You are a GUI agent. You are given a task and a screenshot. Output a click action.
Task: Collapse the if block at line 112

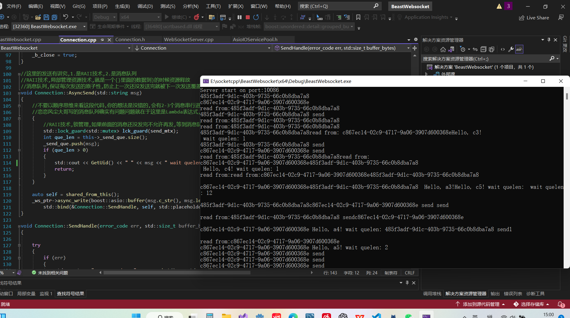tap(19, 150)
